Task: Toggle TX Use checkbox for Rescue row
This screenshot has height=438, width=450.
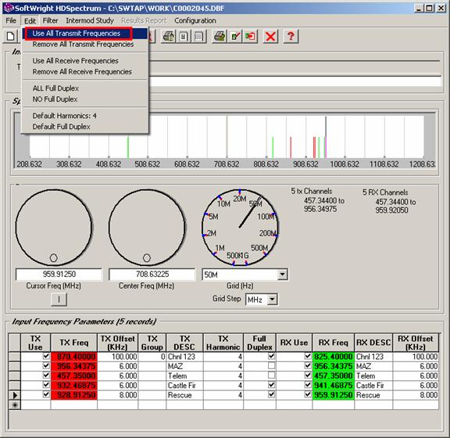Action: [x=45, y=394]
